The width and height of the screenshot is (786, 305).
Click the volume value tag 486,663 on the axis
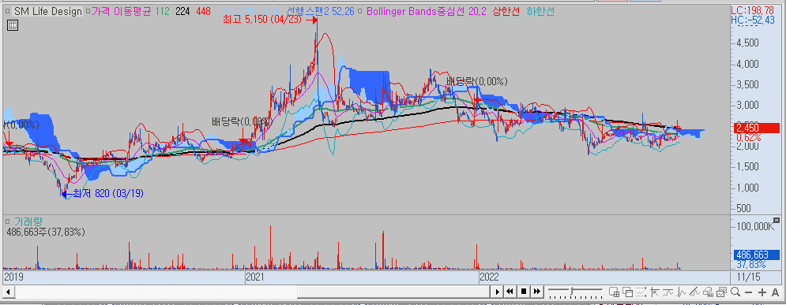(758, 255)
